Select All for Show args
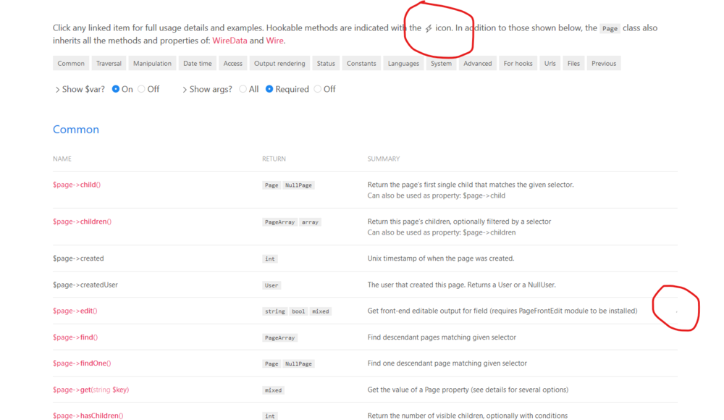This screenshot has width=724, height=420. pyautogui.click(x=243, y=89)
